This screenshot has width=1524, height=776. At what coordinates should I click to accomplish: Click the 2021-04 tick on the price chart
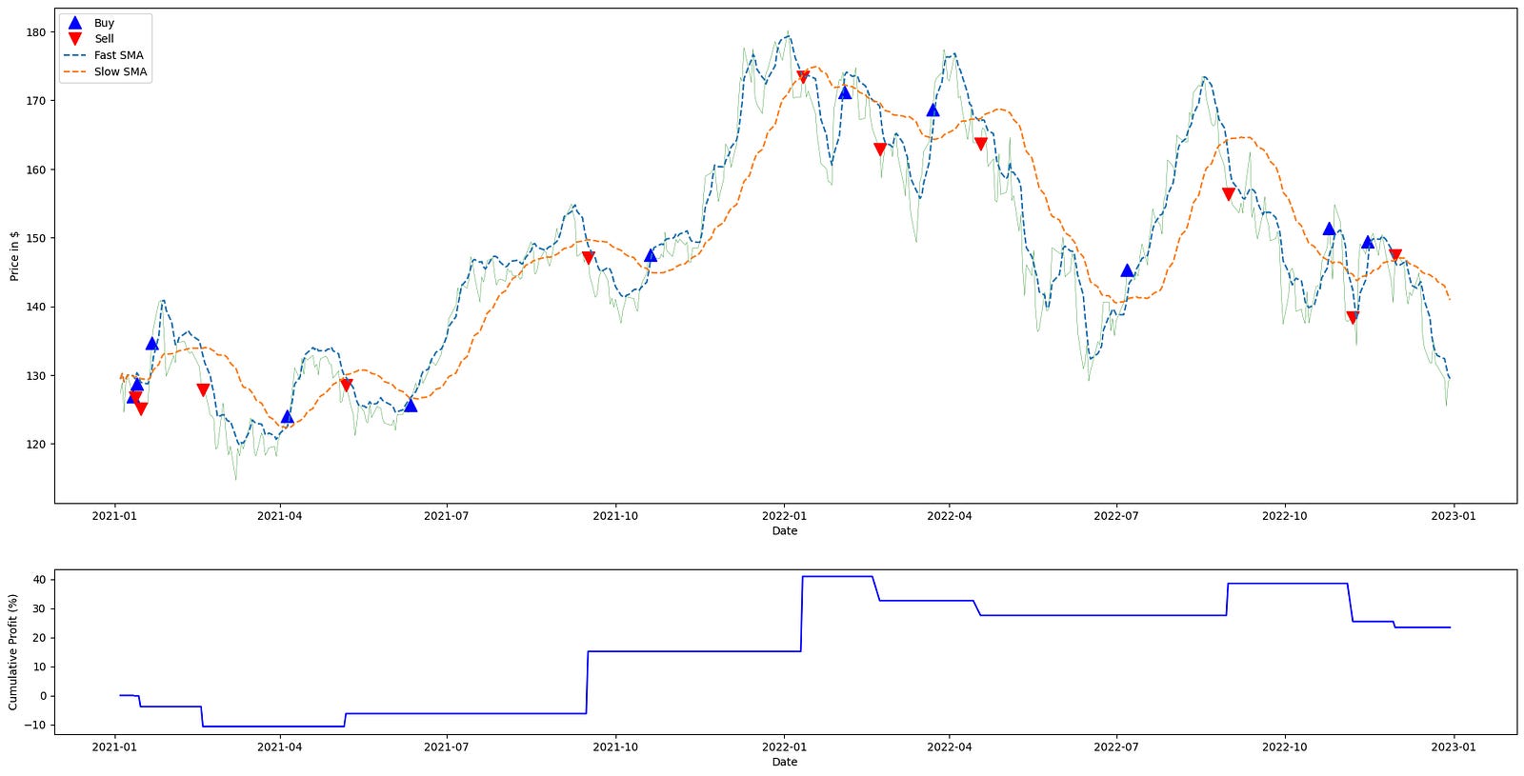coord(280,516)
